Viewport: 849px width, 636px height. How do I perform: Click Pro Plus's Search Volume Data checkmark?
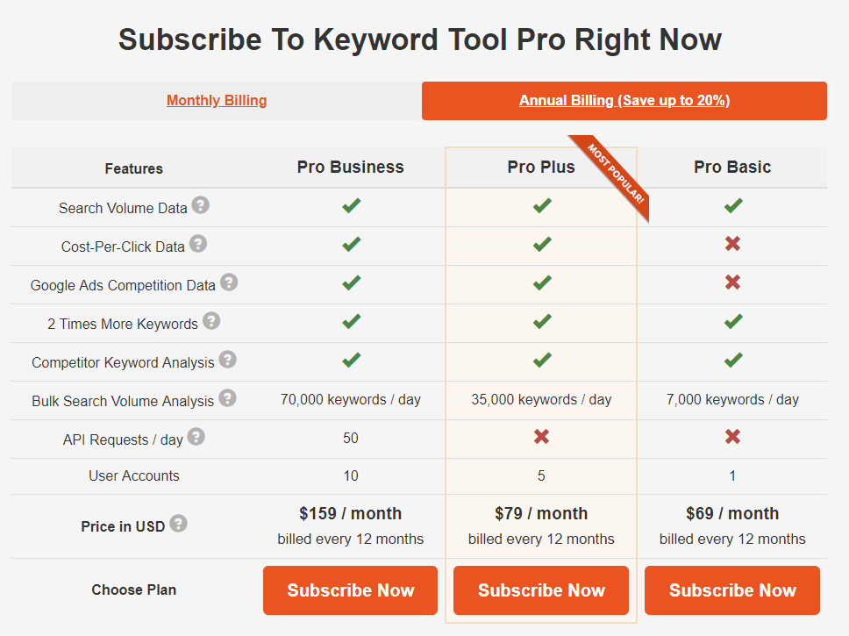541,206
